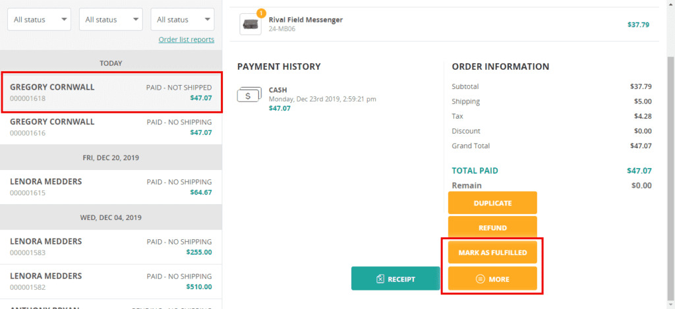Select Lenora Medders order 000001615

click(111, 186)
